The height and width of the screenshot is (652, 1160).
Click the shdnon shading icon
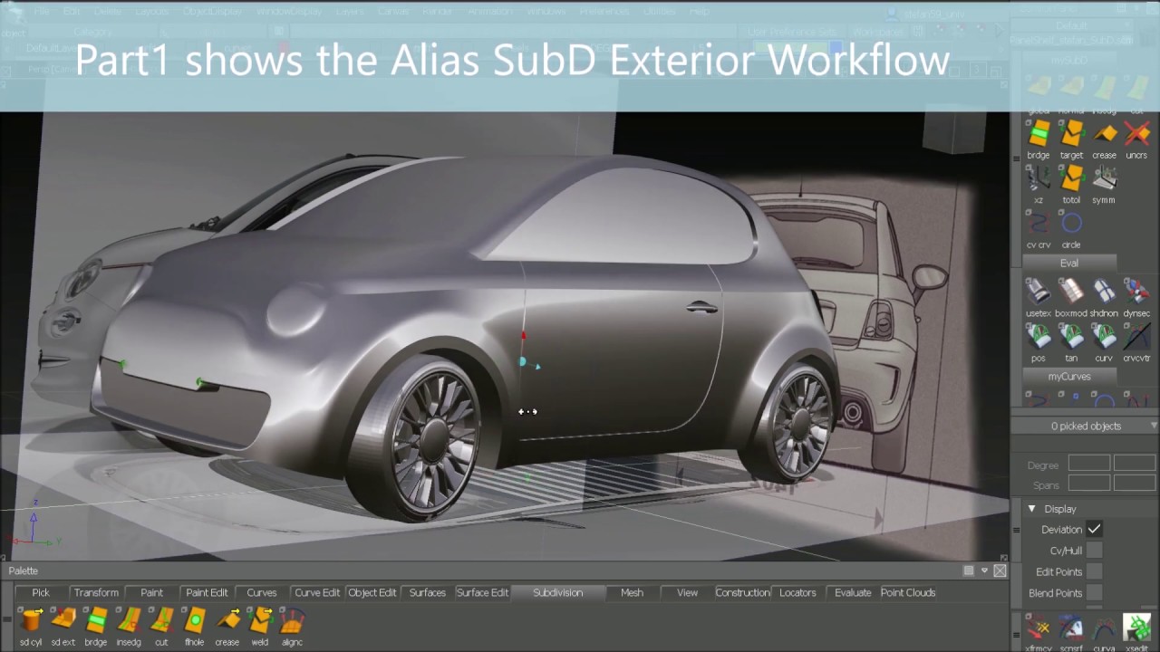1104,292
